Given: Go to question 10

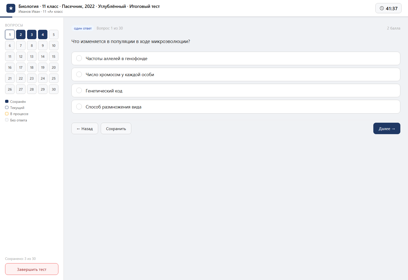Looking at the screenshot, I should click(x=54, y=46).
